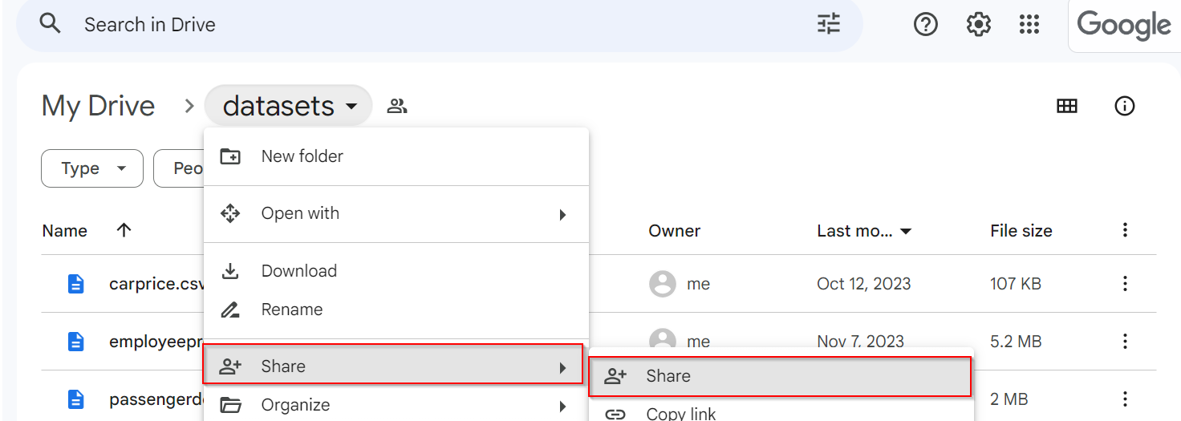Open the Google apps grid icon
This screenshot has height=421, width=1181.
coord(1029,25)
